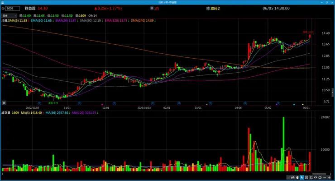Viewport: 335px width, 181px height.
Task: Click the month marker right of 05/02
Action: tap(278, 103)
